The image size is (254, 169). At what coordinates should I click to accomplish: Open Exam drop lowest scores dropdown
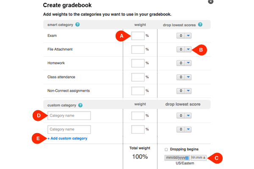coord(188,36)
